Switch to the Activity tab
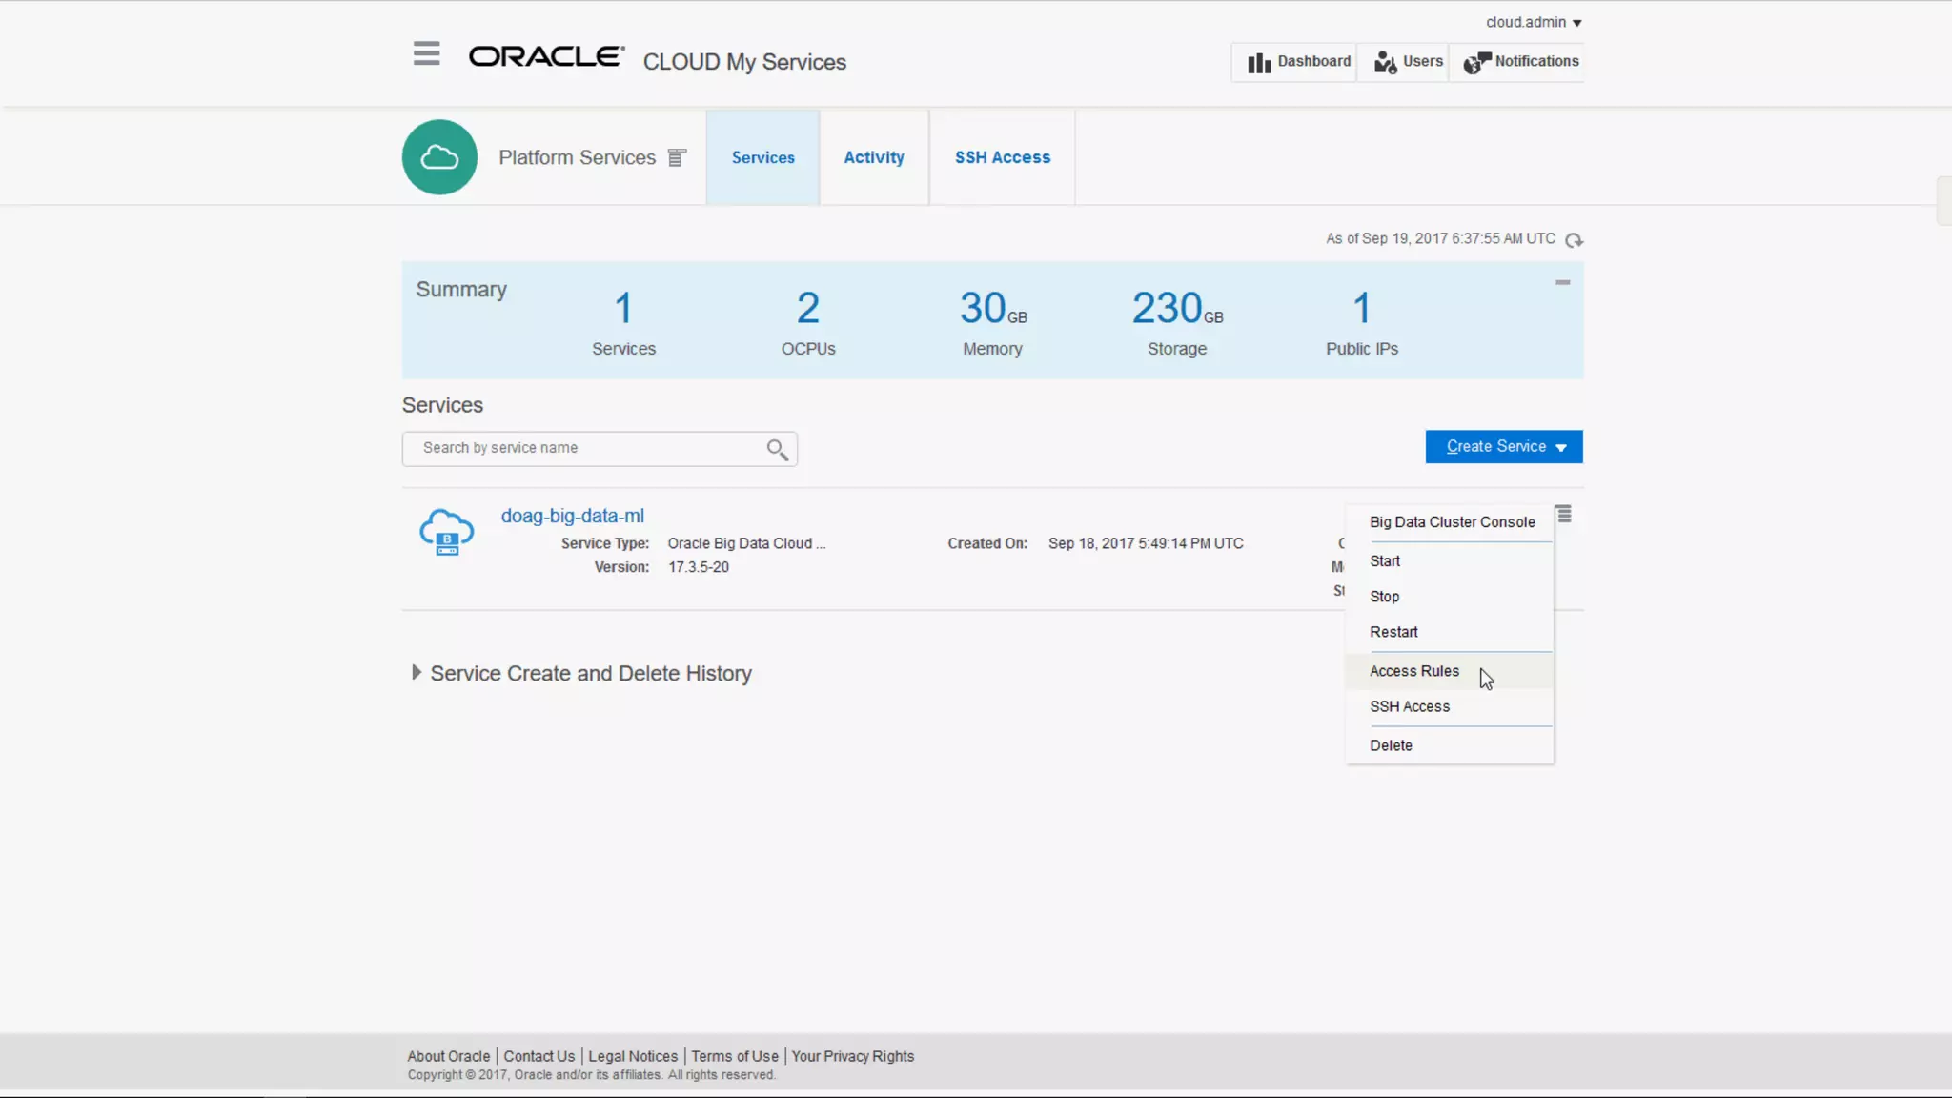 pyautogui.click(x=874, y=157)
